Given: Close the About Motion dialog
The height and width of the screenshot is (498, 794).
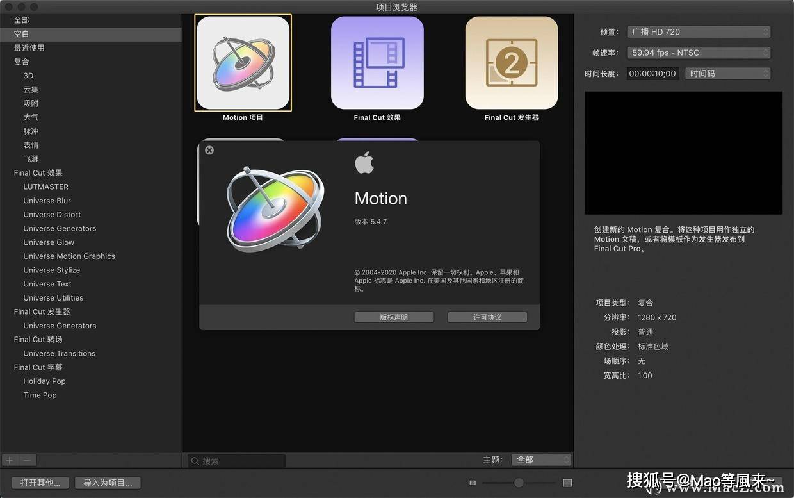Looking at the screenshot, I should point(209,150).
